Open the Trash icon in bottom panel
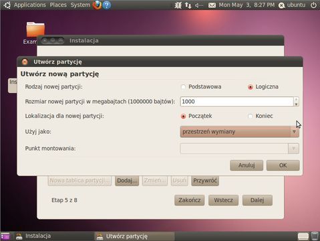 (x=315, y=236)
